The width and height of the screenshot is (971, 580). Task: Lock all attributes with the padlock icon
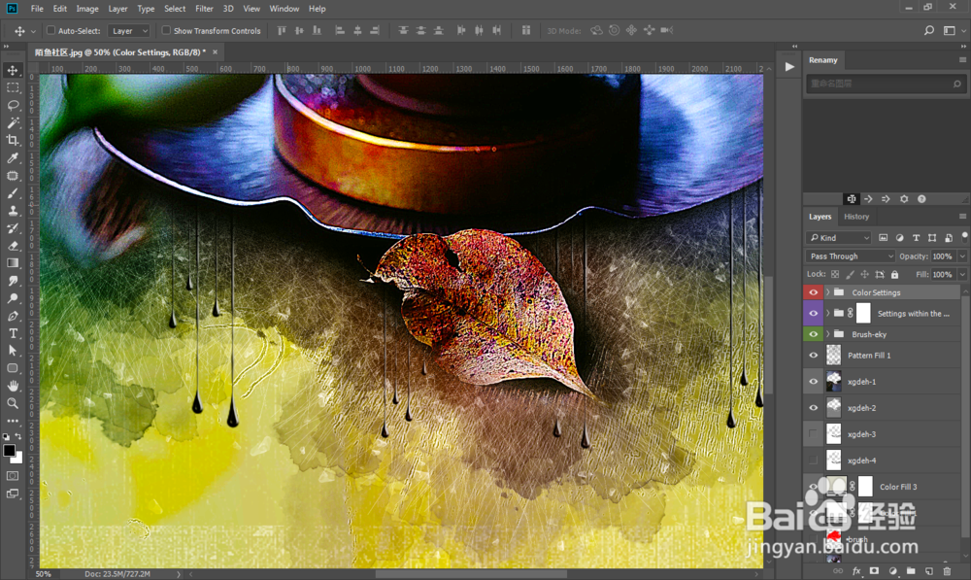(x=895, y=274)
